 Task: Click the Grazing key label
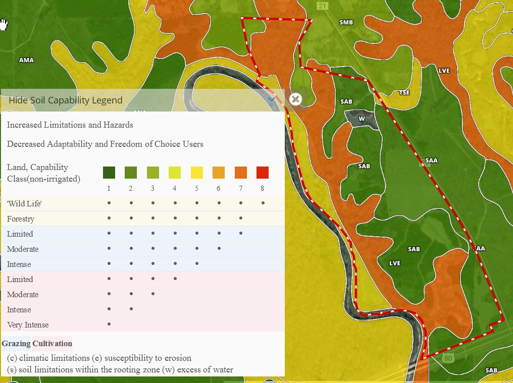click(x=16, y=344)
